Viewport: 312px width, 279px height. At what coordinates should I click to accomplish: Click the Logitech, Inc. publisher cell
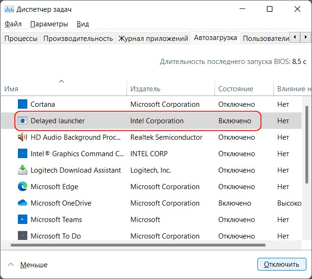[151, 170]
